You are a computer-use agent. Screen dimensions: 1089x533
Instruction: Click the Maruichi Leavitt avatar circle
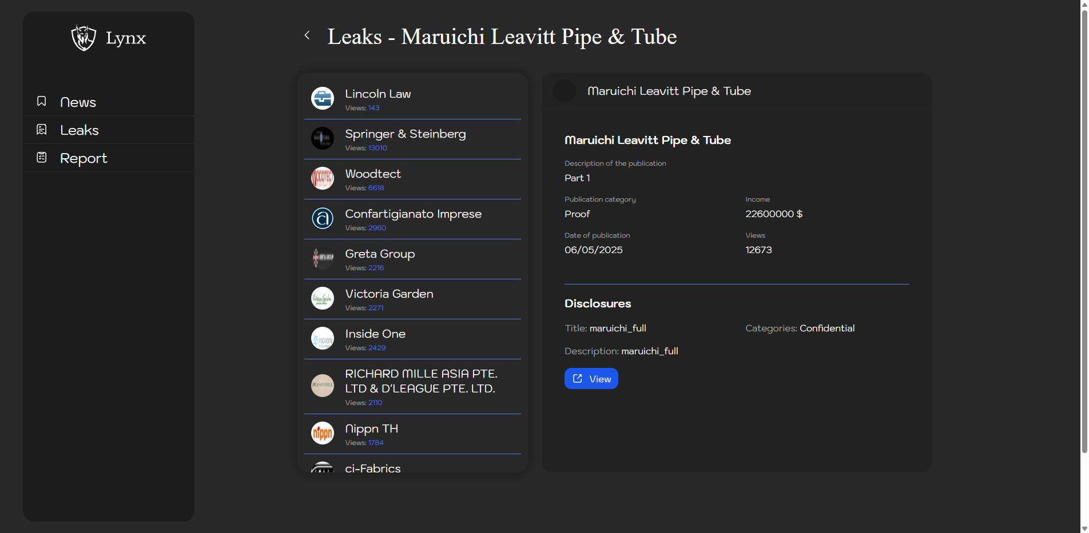click(x=565, y=91)
